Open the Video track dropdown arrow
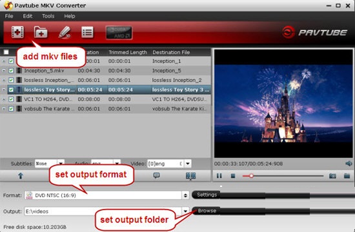Image resolution: width=355 pixels, height=232 pixels. 188,164
